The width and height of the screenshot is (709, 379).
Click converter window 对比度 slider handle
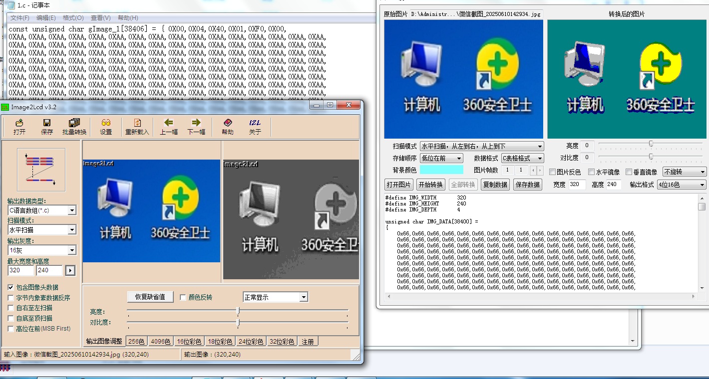tap(651, 157)
